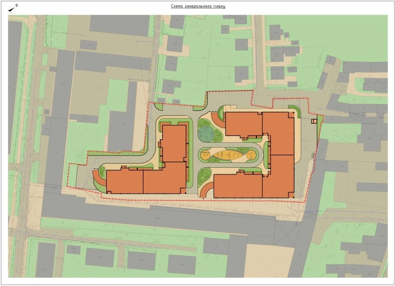
Task: Select the lower-right orange building section
Action: pyautogui.click(x=278, y=177)
